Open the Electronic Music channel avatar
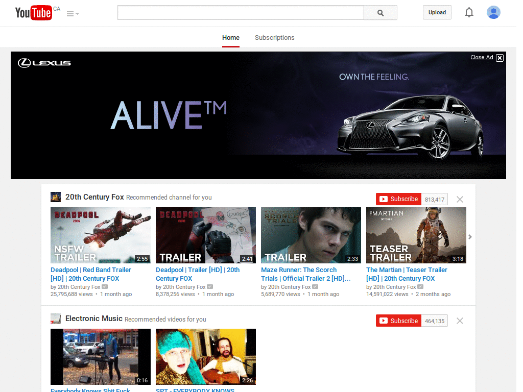 point(56,318)
